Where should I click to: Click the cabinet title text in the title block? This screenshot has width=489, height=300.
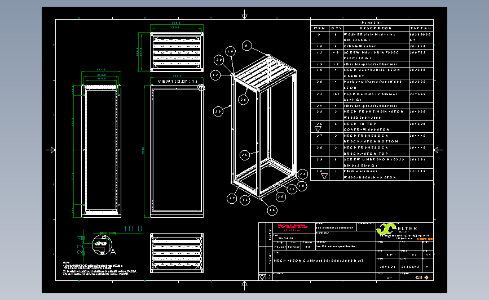[x=319, y=261]
